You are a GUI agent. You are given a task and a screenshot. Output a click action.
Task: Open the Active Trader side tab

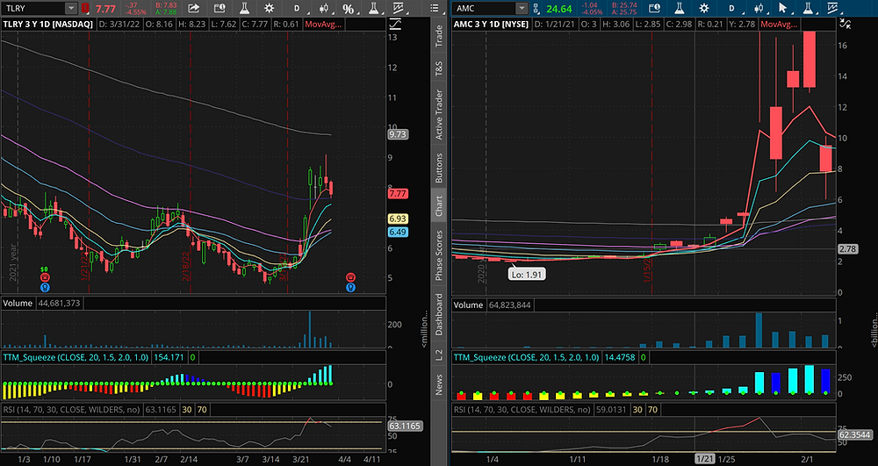(x=439, y=115)
